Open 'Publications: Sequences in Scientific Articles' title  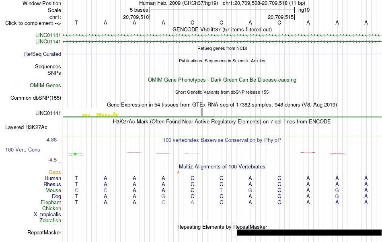point(222,61)
